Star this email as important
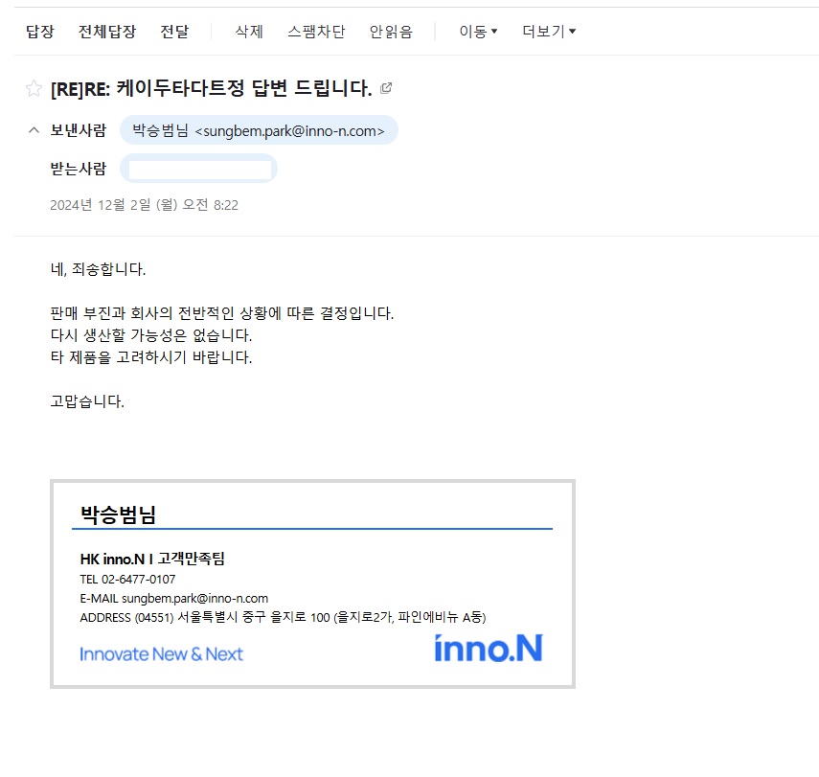The height and width of the screenshot is (777, 819). click(34, 88)
